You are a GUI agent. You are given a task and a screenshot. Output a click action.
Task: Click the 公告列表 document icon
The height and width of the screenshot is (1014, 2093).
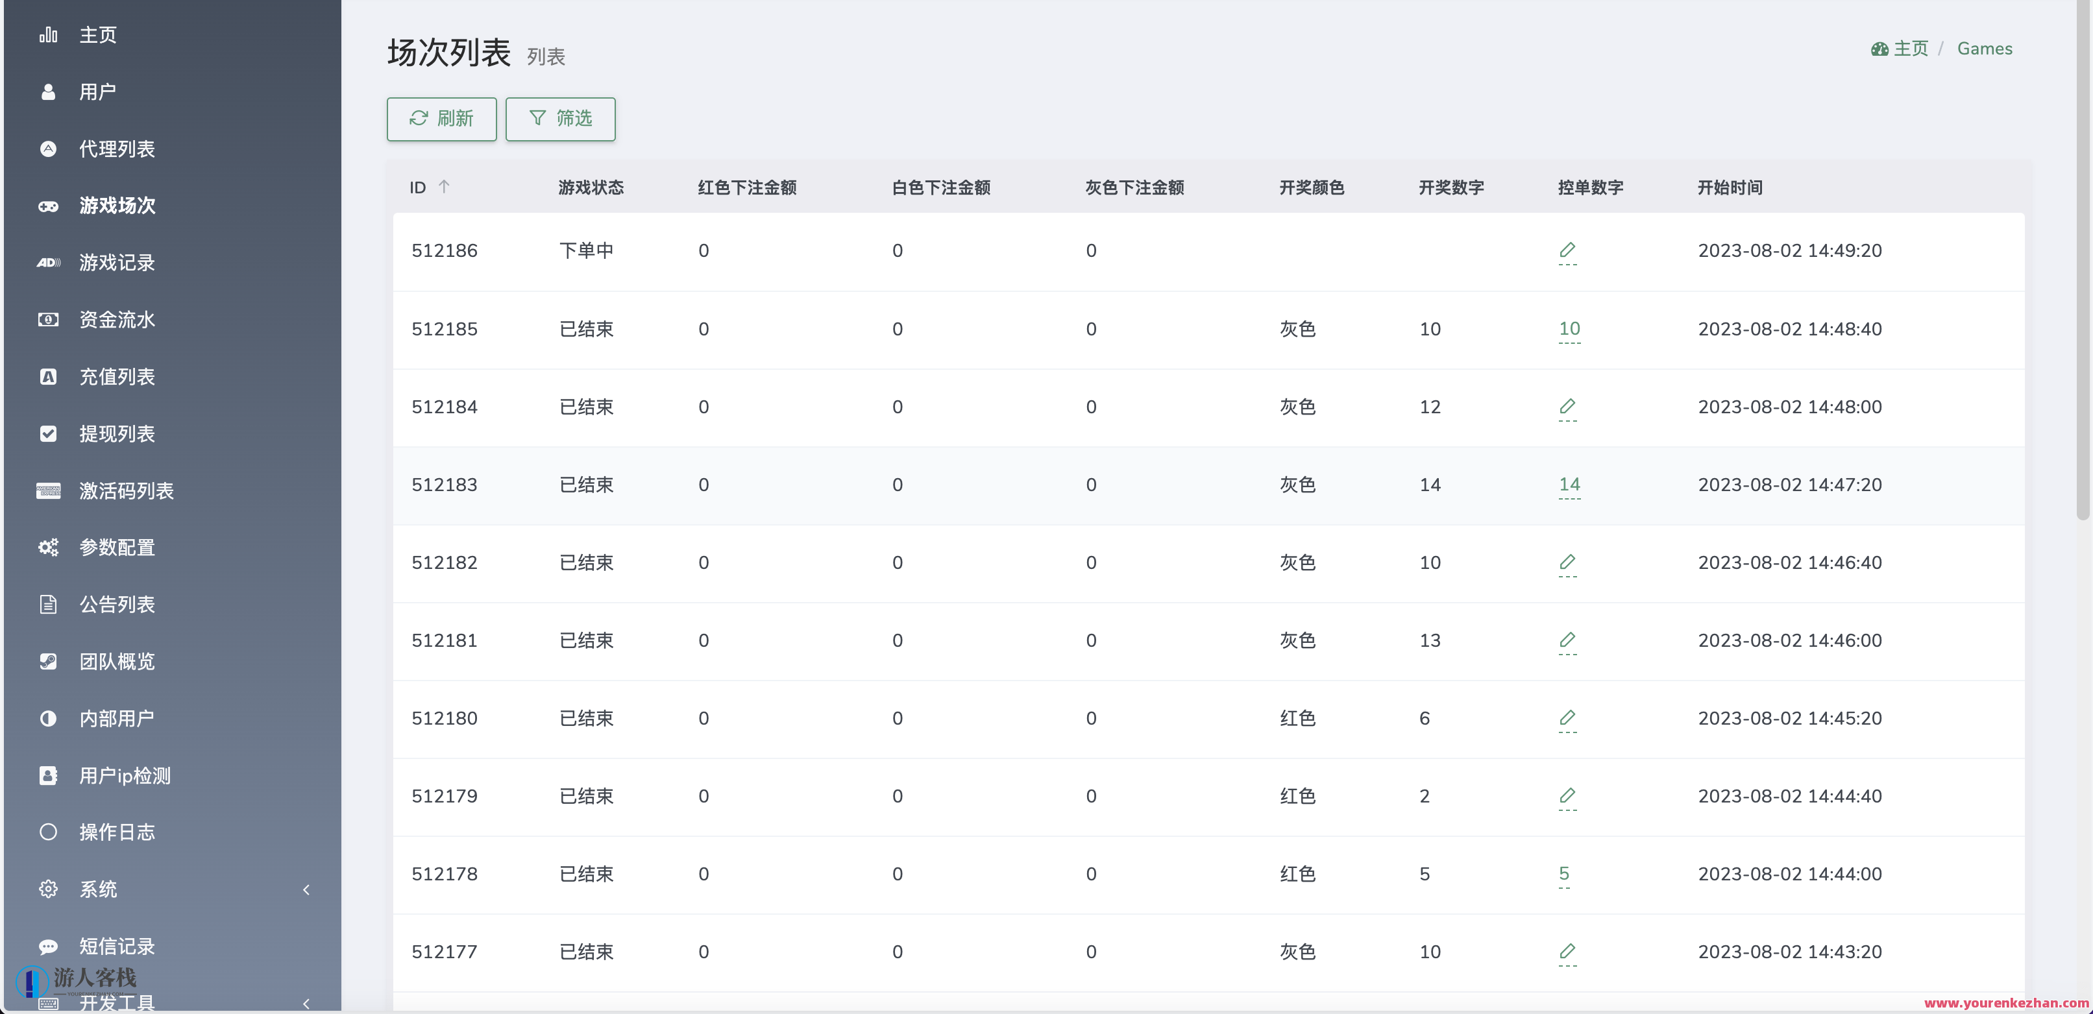48,604
